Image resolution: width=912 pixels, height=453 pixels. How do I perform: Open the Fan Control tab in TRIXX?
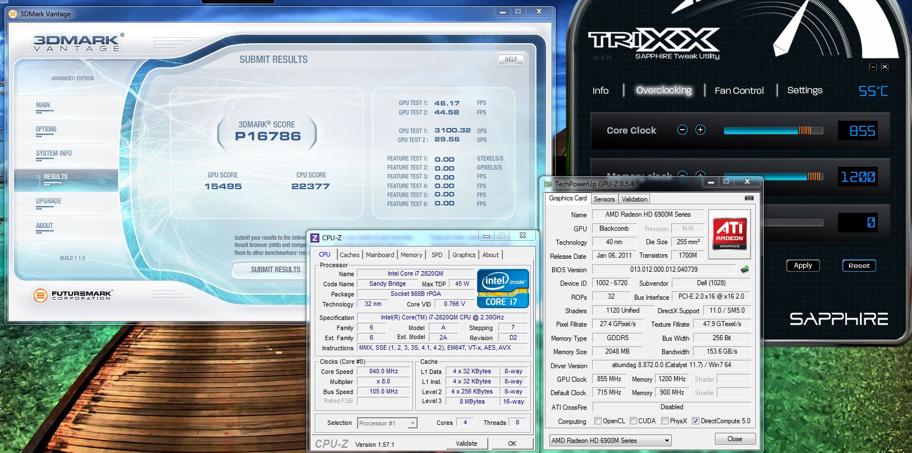pos(739,90)
